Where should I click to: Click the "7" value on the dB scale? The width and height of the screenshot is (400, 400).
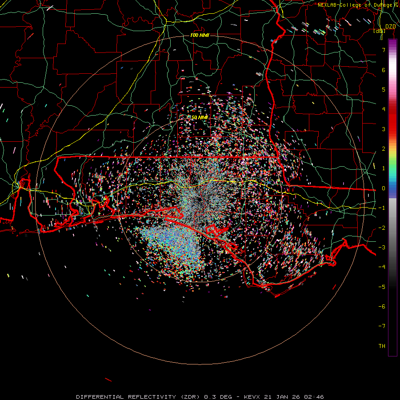384,50
